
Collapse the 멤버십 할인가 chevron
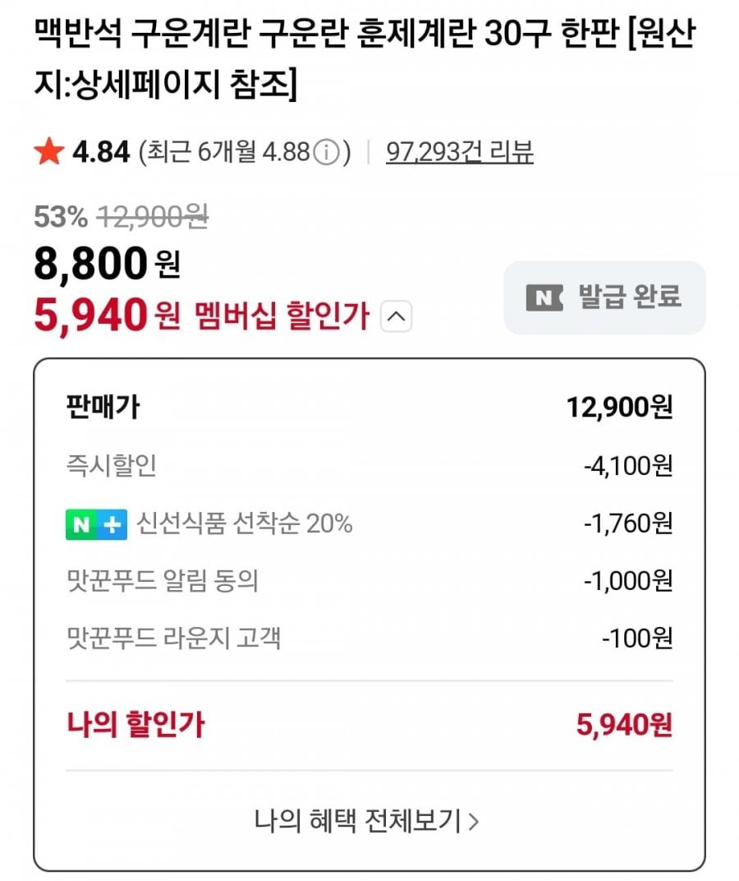click(397, 316)
